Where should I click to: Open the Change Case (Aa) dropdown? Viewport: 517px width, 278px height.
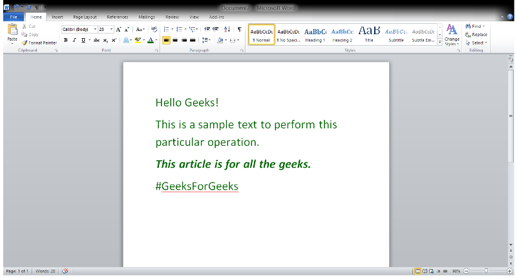tap(140, 29)
